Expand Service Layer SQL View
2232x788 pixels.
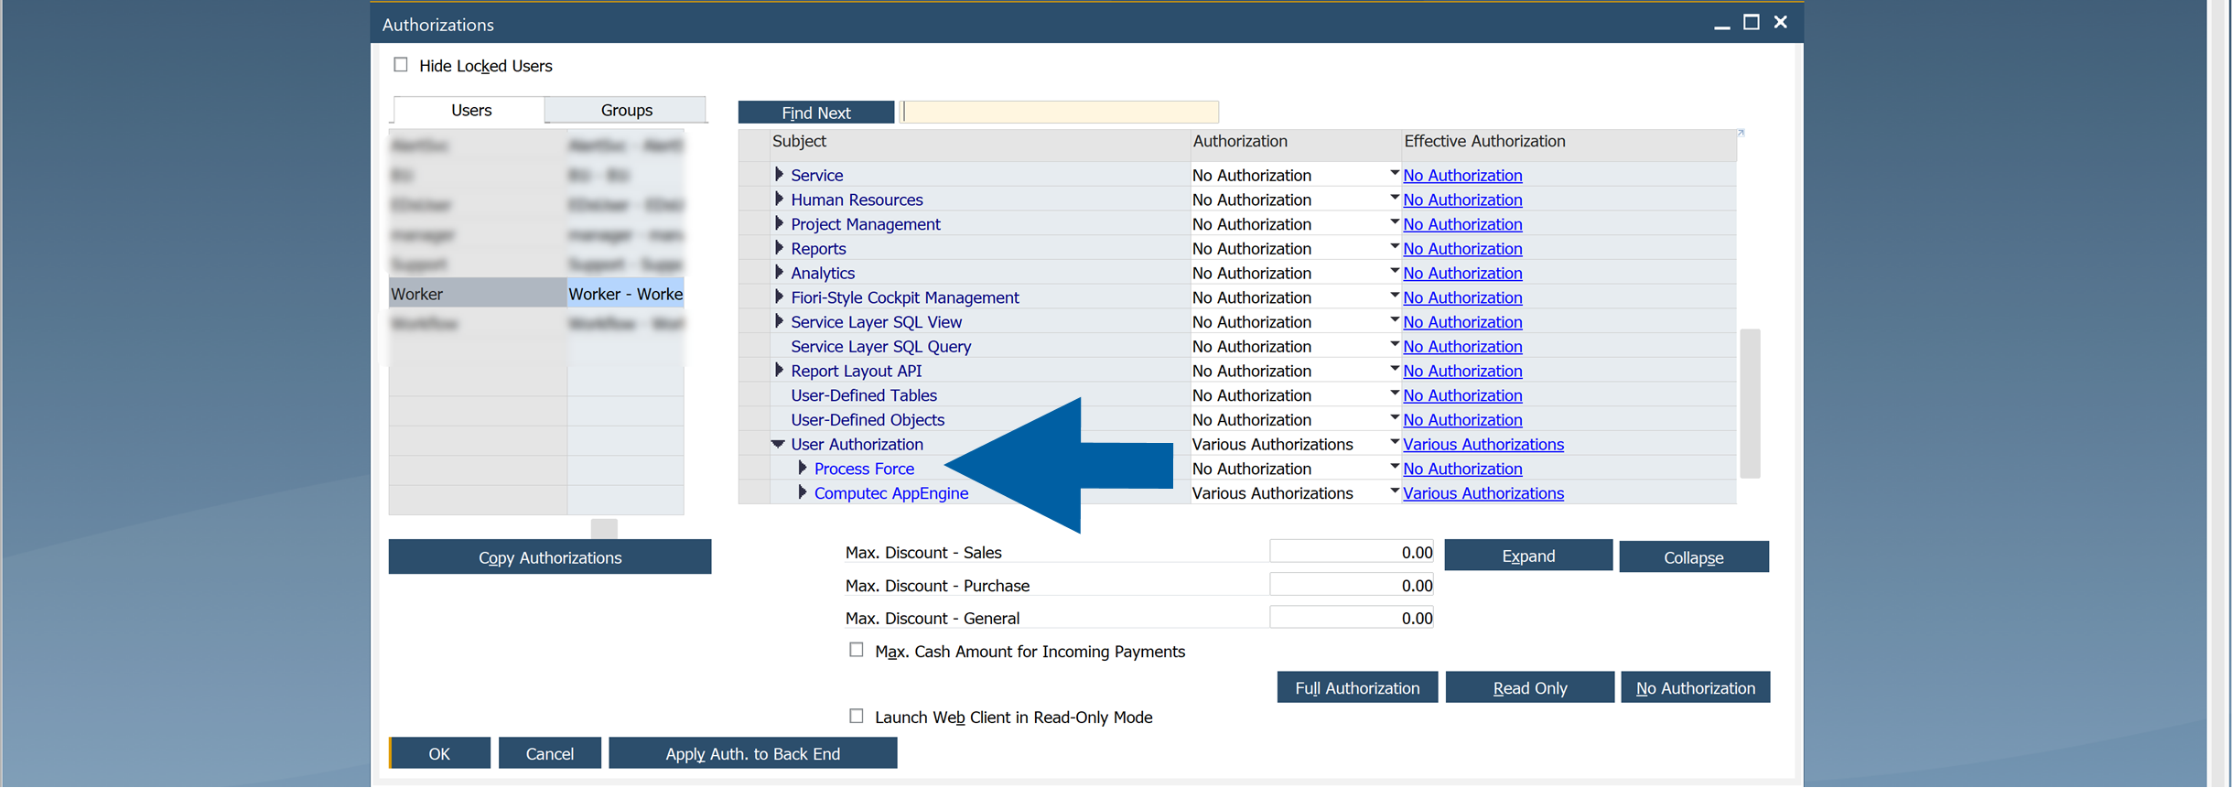pyautogui.click(x=779, y=321)
